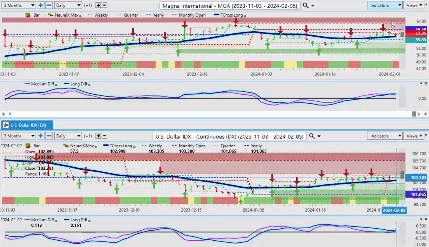Toggle Quarter indicator in DX legend
The width and height of the screenshot is (429, 247).
pos(224,146)
